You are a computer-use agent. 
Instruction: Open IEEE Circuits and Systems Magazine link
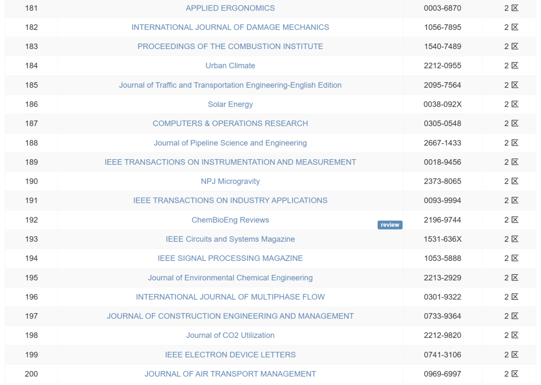(230, 239)
